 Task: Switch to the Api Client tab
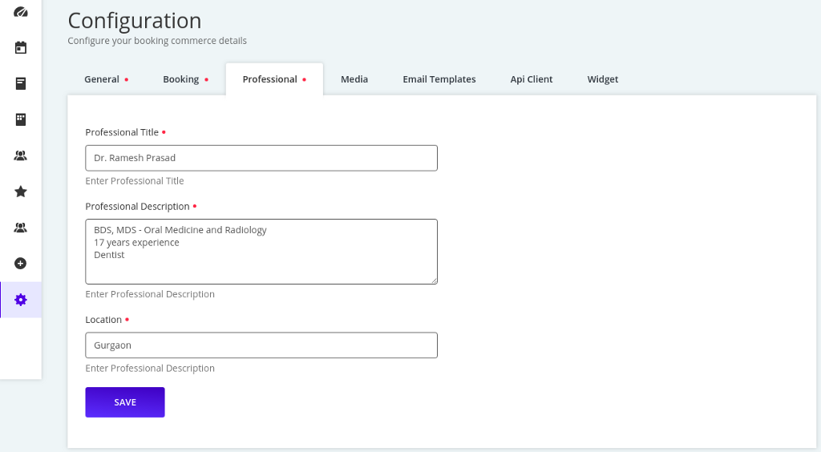(532, 79)
